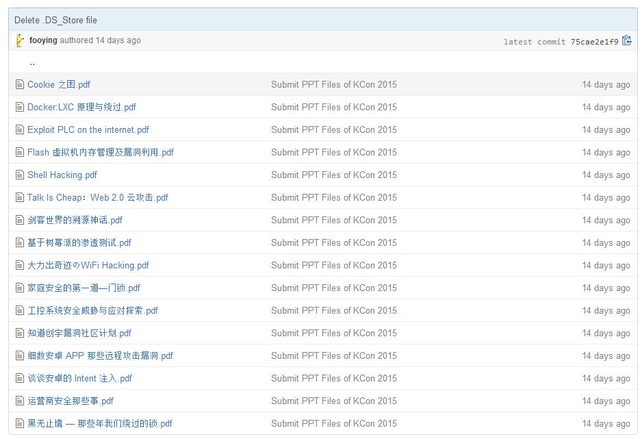Click fooying's avatar image
The image size is (642, 439).
pos(19,40)
